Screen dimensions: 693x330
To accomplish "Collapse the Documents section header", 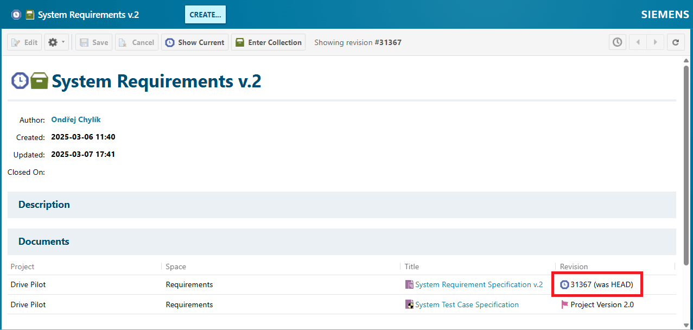I will pyautogui.click(x=44, y=242).
